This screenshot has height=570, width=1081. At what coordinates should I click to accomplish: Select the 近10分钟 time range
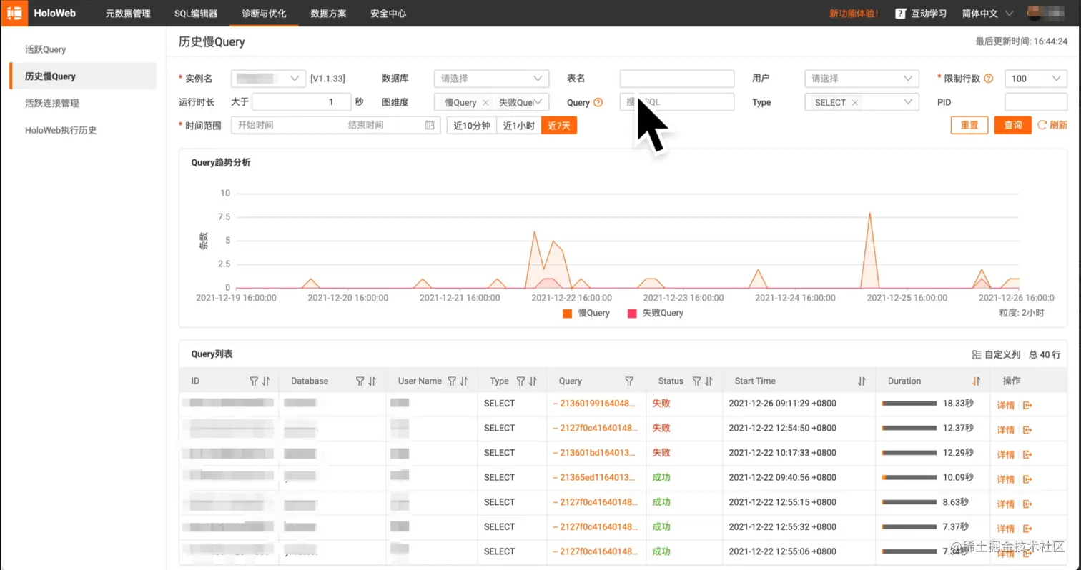point(472,125)
